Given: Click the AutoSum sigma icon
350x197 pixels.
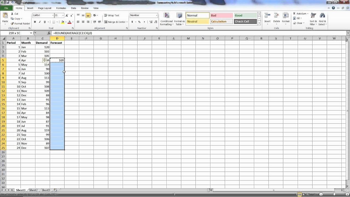Looking at the screenshot, I should click(x=294, y=14).
